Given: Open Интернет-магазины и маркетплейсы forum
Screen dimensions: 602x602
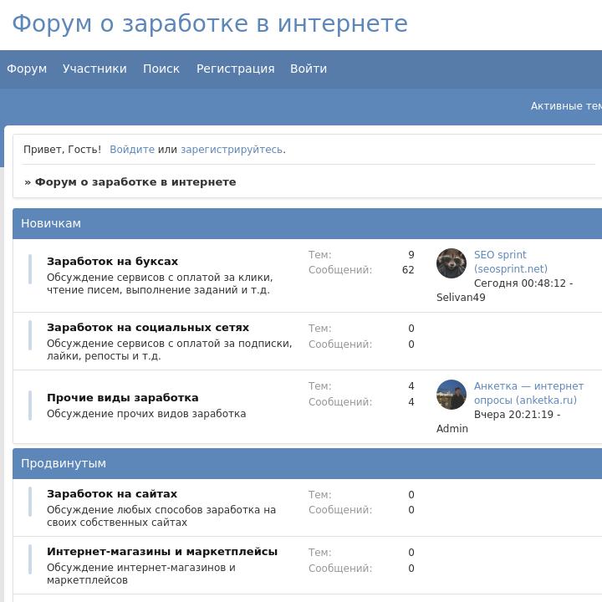Looking at the screenshot, I should 162,551.
